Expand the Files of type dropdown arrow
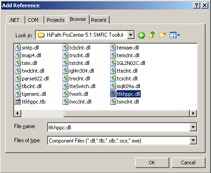The height and width of the screenshot is (173, 211). click(x=193, y=141)
